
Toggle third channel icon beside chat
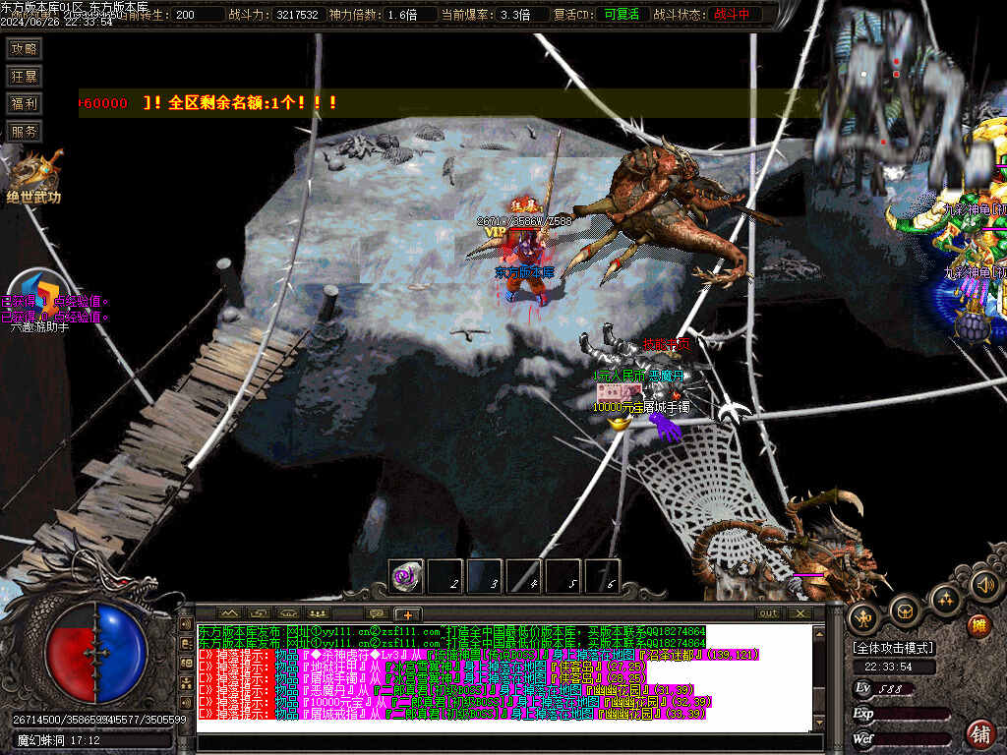[186, 663]
